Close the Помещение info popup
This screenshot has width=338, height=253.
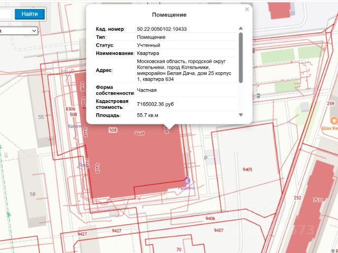[x=247, y=9]
